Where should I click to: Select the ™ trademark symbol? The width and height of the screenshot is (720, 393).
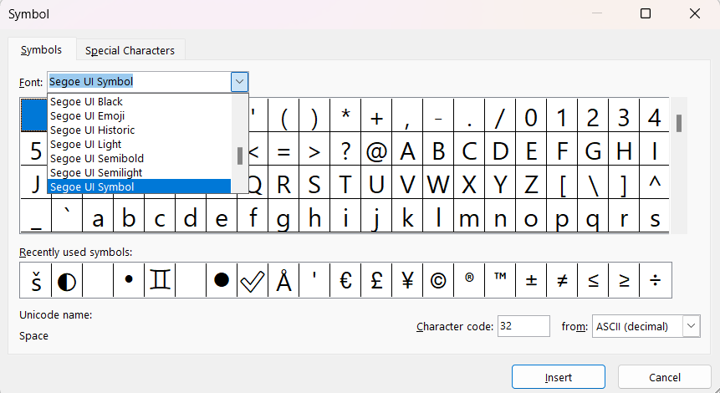[x=500, y=280]
